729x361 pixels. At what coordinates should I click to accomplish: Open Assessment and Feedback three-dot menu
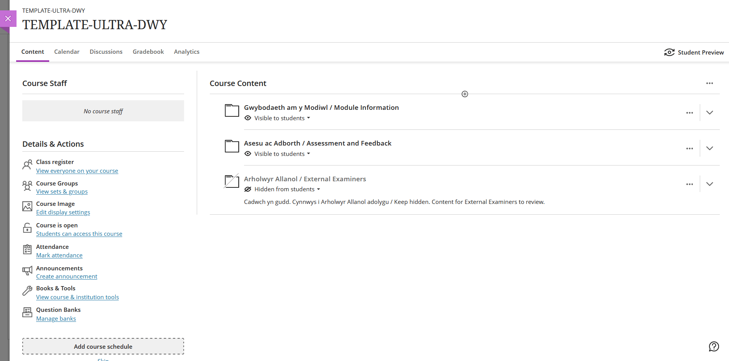[x=689, y=149]
